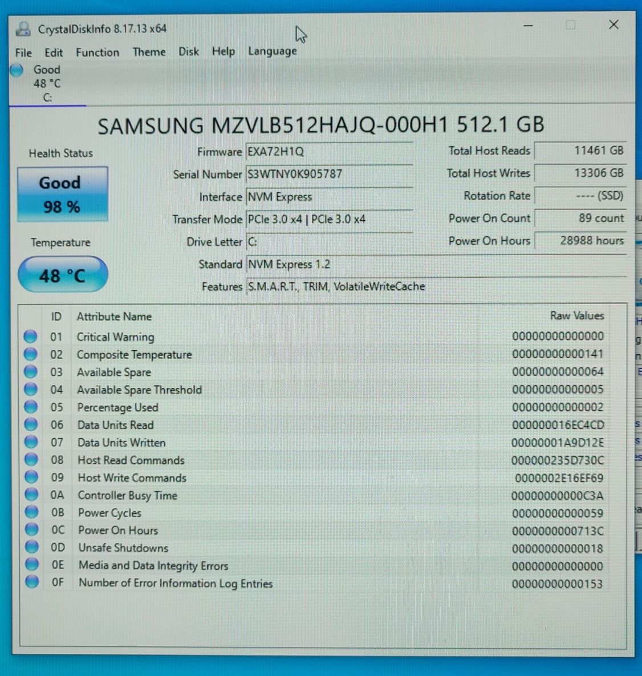642x676 pixels.
Task: Click the status orb for Data Units Written
Action: (x=31, y=442)
